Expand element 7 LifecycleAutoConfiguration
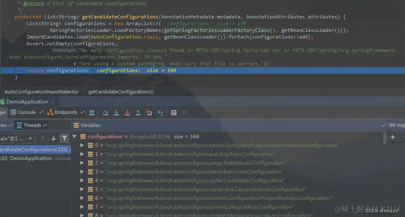Image resolution: width=405 pixels, height=217 pixels. 82,207
